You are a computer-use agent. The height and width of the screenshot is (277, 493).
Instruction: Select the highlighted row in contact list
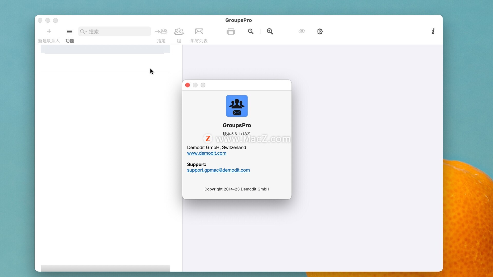(106, 49)
